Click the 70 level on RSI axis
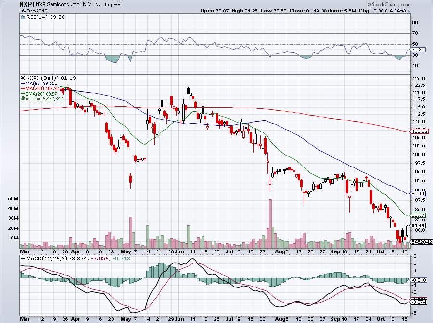Viewport: 433px width, 323px height. (x=415, y=33)
